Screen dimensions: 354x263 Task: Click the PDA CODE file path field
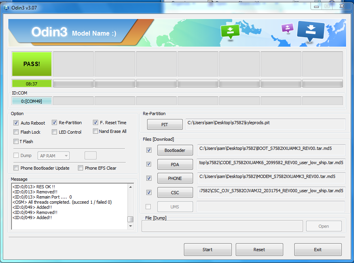(x=271, y=164)
